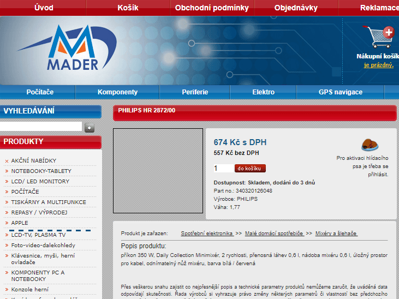Screen dimensions: 399x299
Task: Follow the Spotřební elektronika breadcrumb link
Action: click(x=207, y=234)
